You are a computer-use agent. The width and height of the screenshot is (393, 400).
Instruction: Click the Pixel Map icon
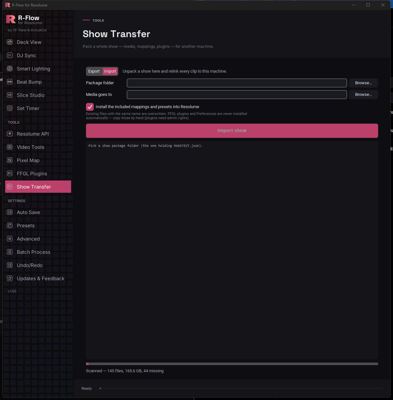(x=10, y=160)
